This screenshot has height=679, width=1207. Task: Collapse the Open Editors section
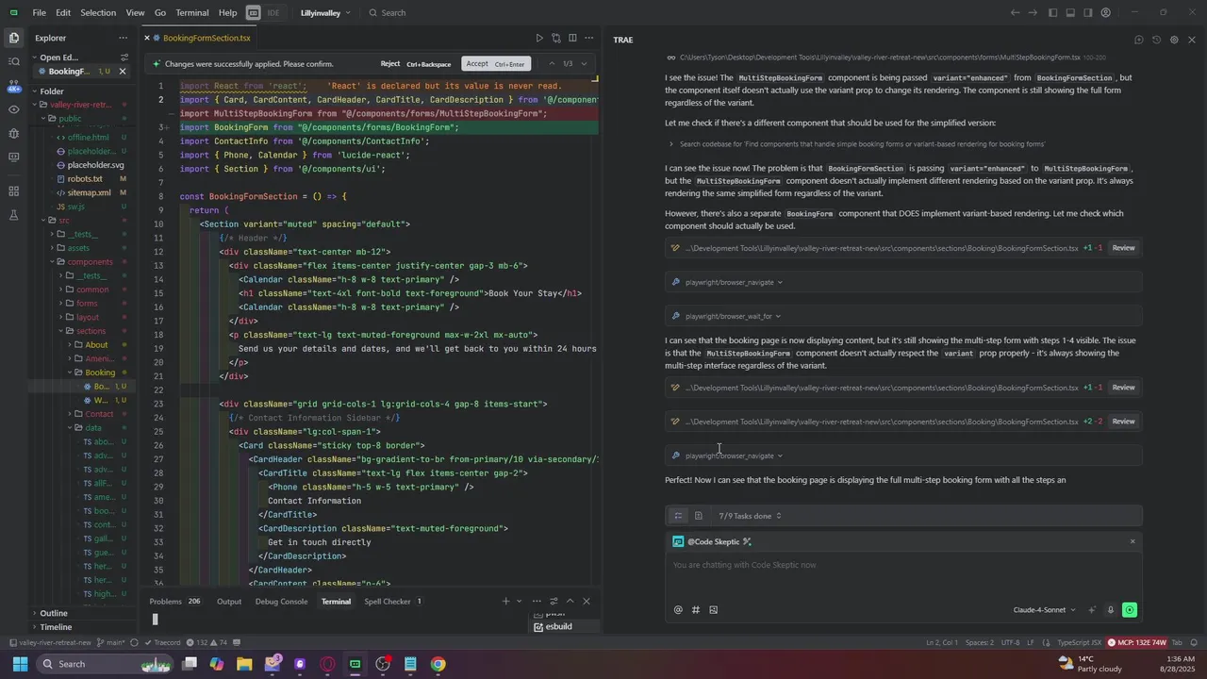click(58, 58)
